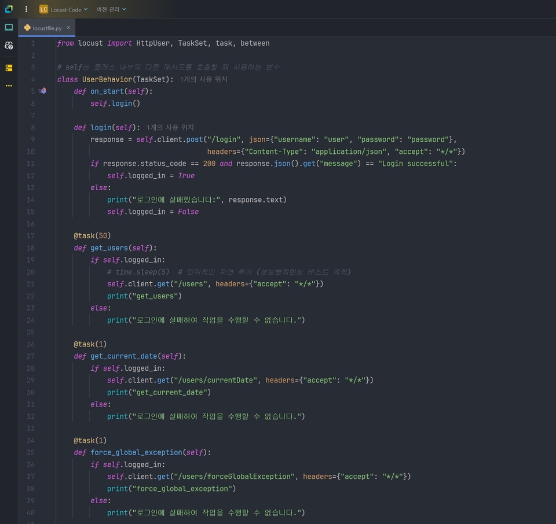Click the HttpUser import name on line 1
The height and width of the screenshot is (524, 556).
(x=153, y=43)
